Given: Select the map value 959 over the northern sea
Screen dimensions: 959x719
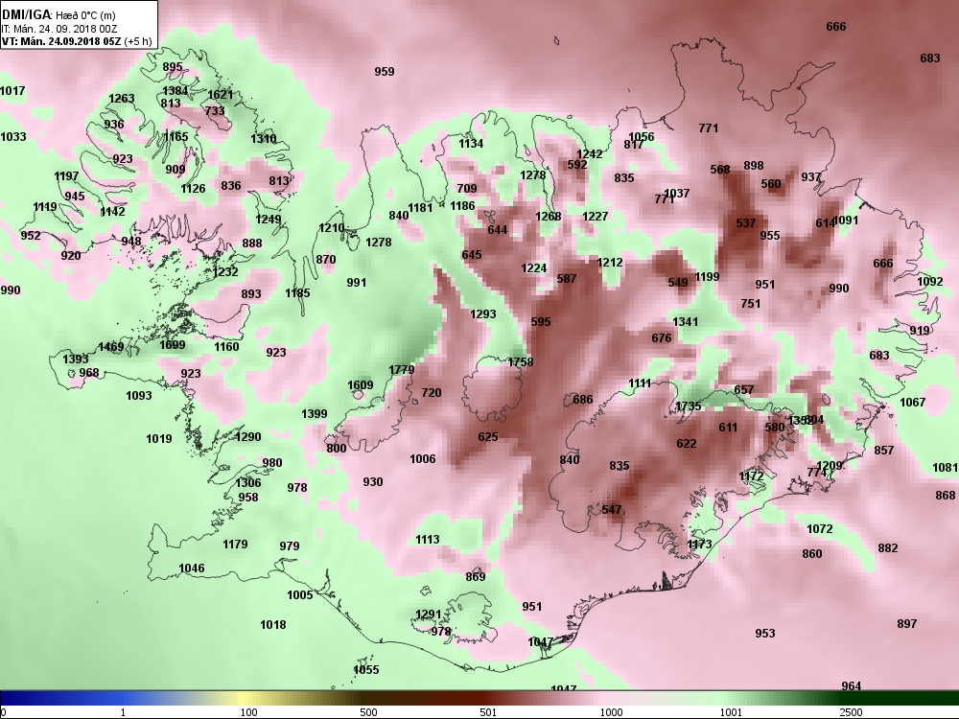Looking at the screenshot, I should (385, 72).
